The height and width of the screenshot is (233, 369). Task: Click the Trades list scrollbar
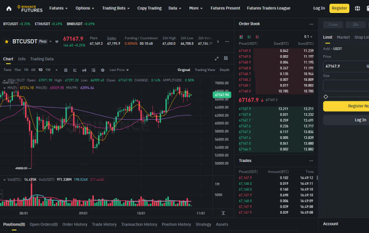[x=317, y=178]
